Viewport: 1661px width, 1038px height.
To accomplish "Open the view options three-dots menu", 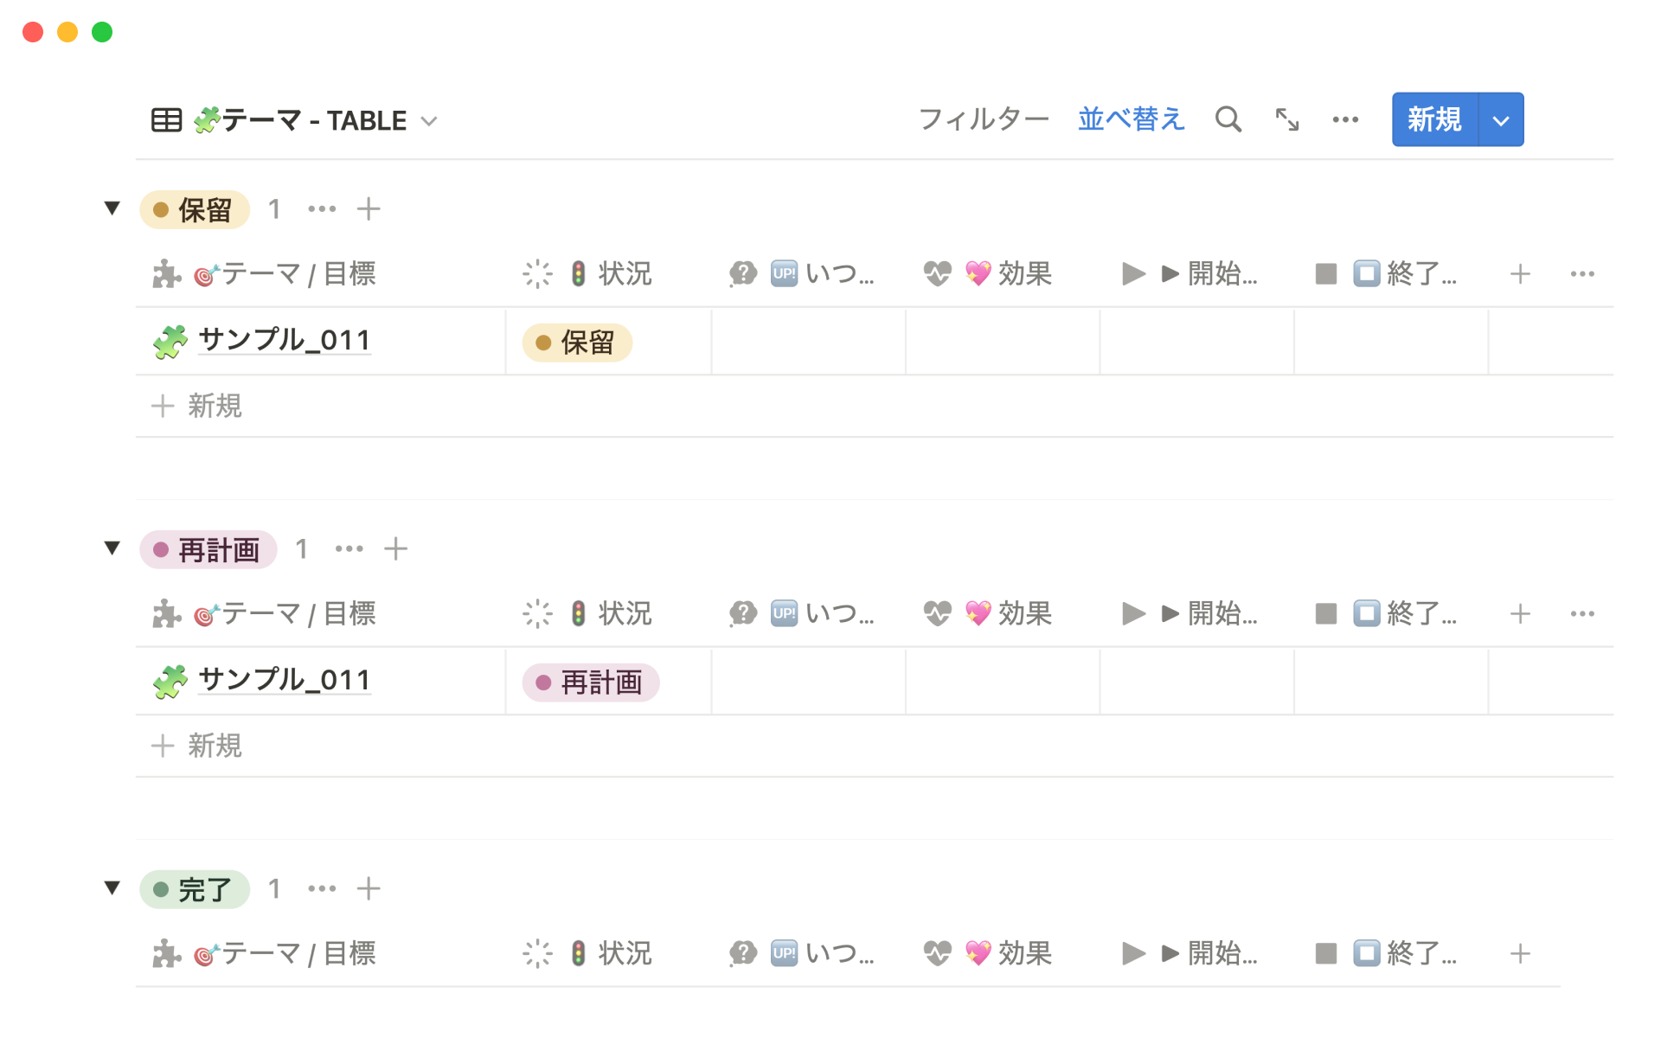I will 1345,119.
